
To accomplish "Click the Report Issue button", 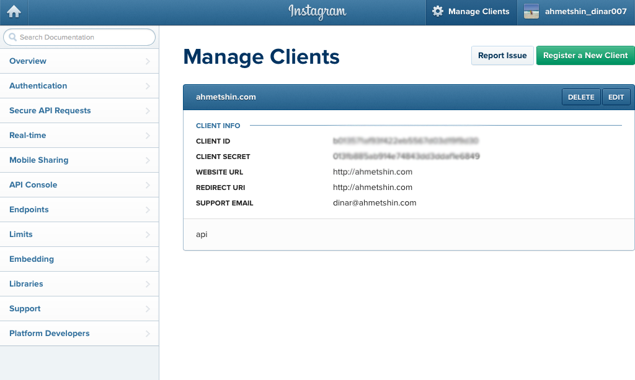I will click(502, 55).
